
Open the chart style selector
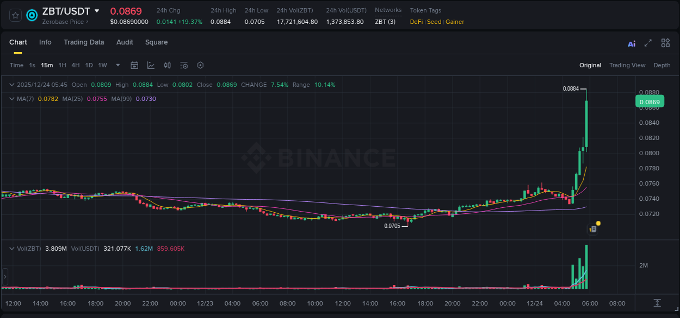click(x=150, y=65)
